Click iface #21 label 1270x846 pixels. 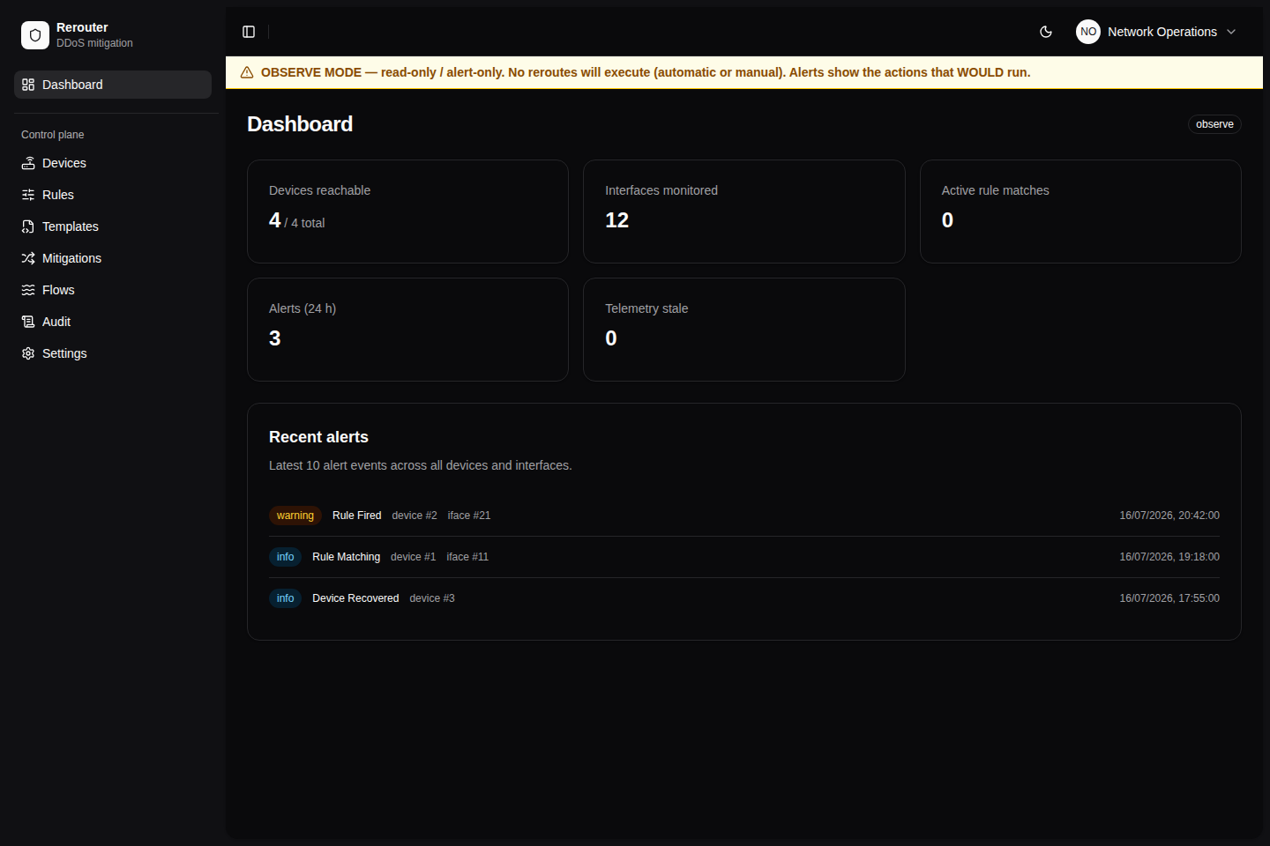tap(469, 516)
